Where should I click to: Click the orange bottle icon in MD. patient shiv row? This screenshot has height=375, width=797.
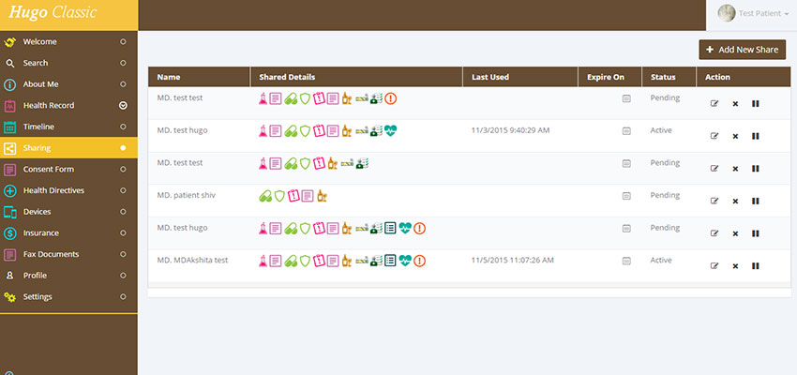click(322, 196)
